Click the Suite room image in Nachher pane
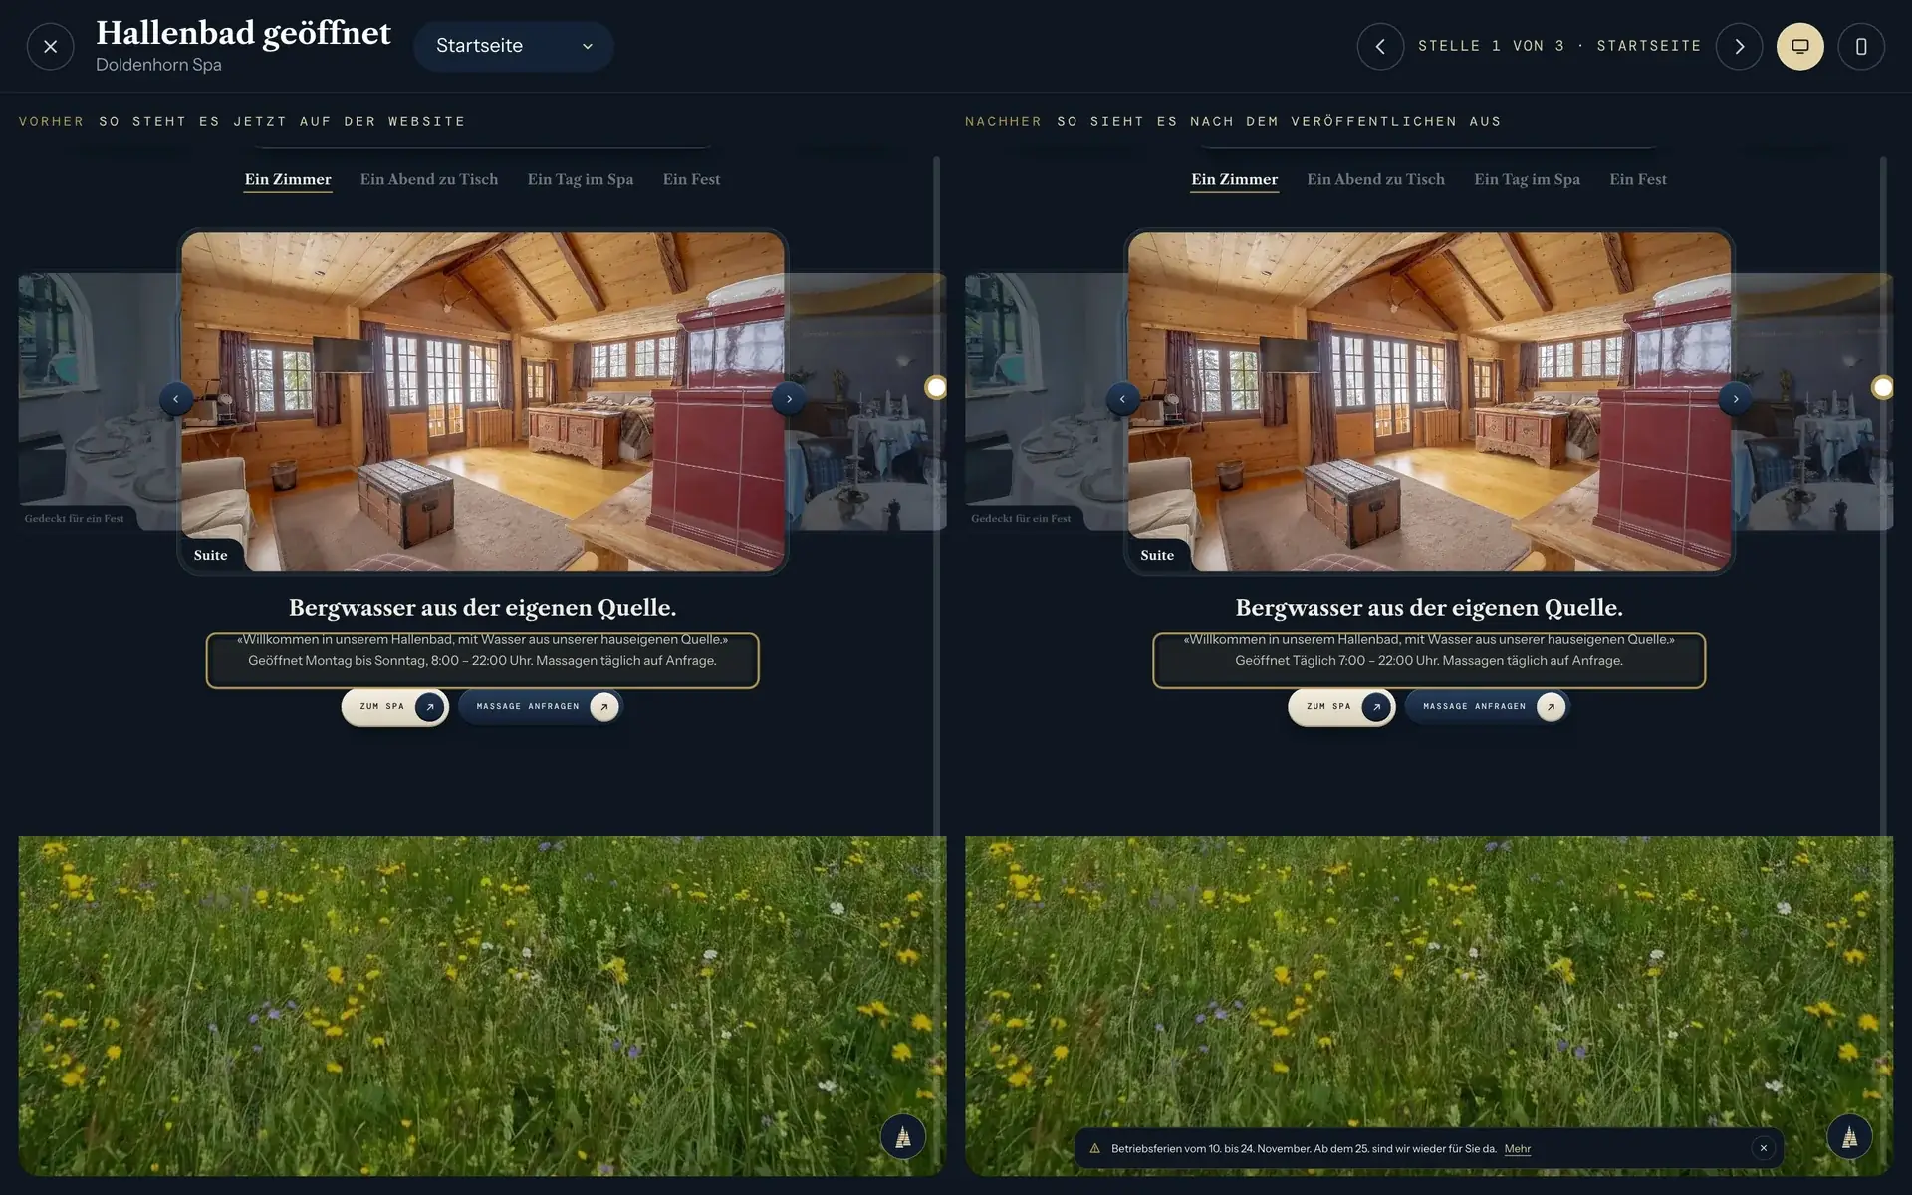This screenshot has width=1912, height=1195. point(1429,401)
